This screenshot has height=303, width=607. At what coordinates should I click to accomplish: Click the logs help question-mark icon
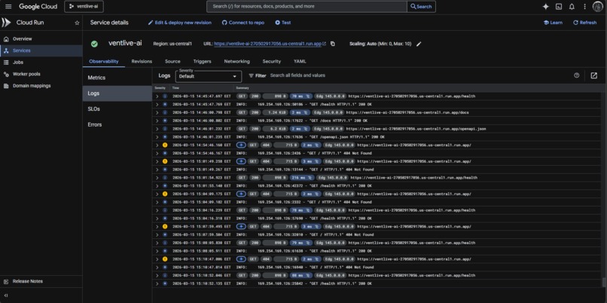pyautogui.click(x=576, y=75)
